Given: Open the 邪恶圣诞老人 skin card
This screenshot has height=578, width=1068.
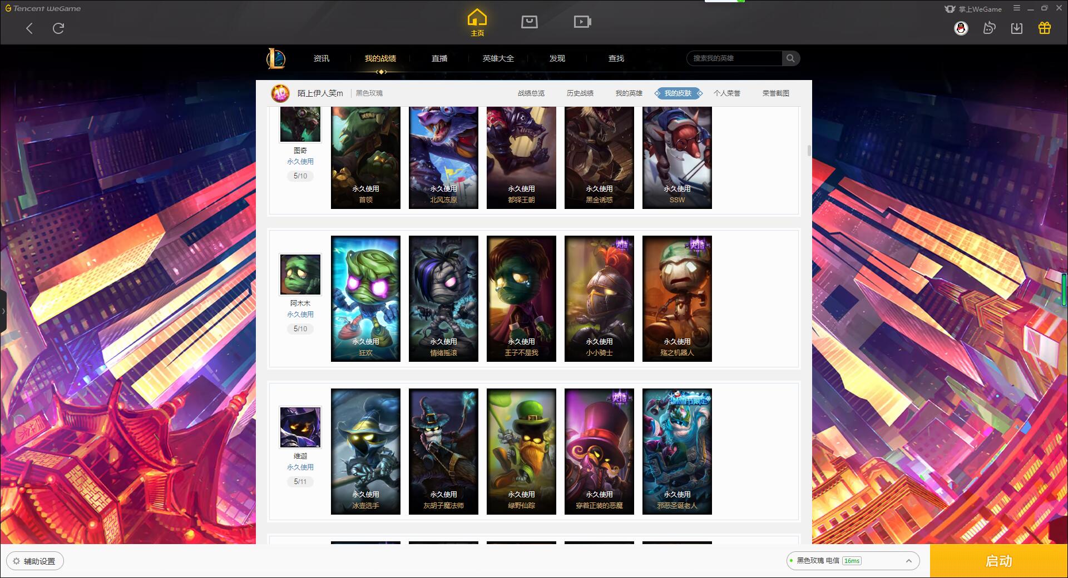Looking at the screenshot, I should 677,451.
